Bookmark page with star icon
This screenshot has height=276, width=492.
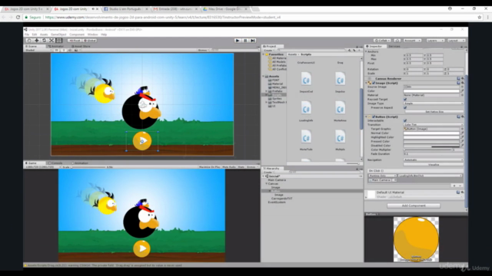pyautogui.click(x=480, y=17)
